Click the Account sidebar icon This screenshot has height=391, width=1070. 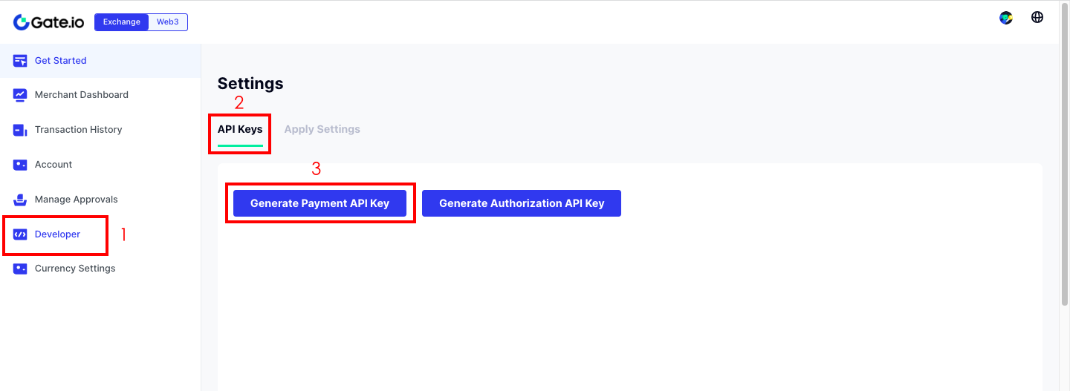tap(20, 165)
